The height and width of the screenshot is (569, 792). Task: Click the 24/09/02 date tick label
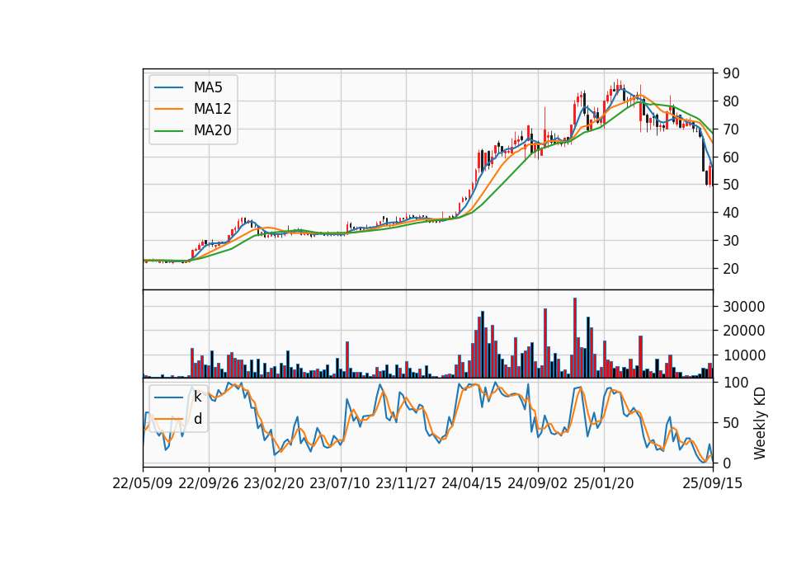537,483
